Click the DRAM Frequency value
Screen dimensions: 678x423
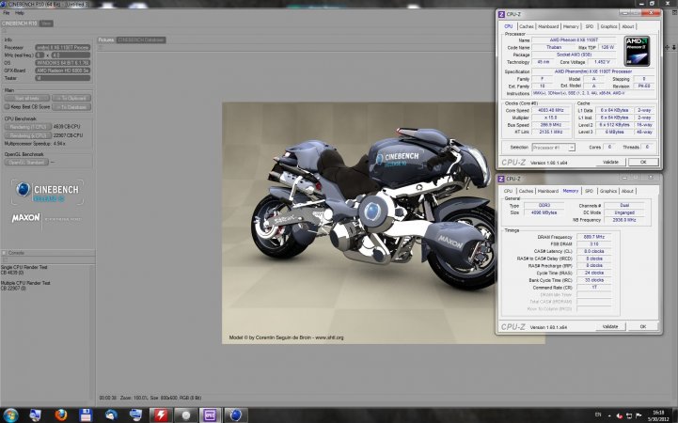point(594,237)
